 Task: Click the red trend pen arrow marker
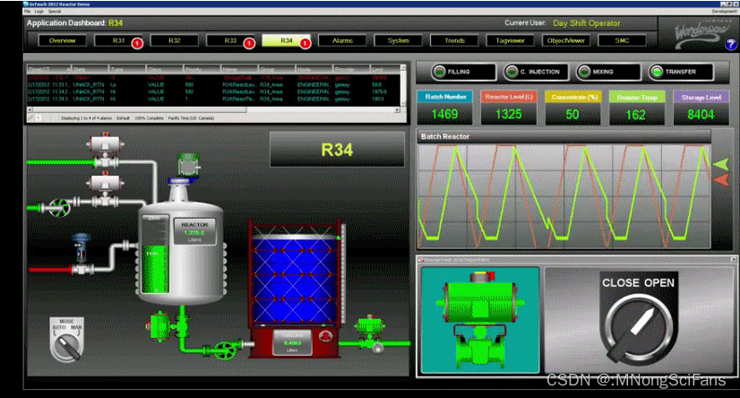pos(720,180)
